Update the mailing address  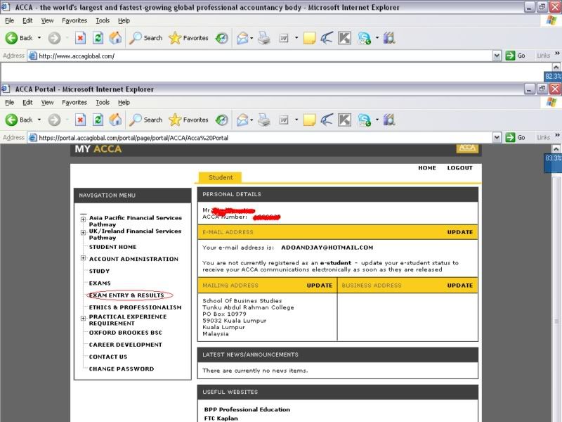click(320, 286)
